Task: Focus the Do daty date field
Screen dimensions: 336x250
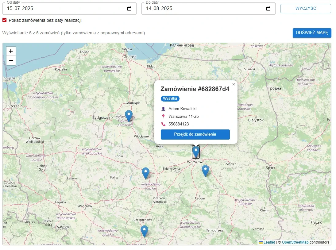Action: coord(208,9)
